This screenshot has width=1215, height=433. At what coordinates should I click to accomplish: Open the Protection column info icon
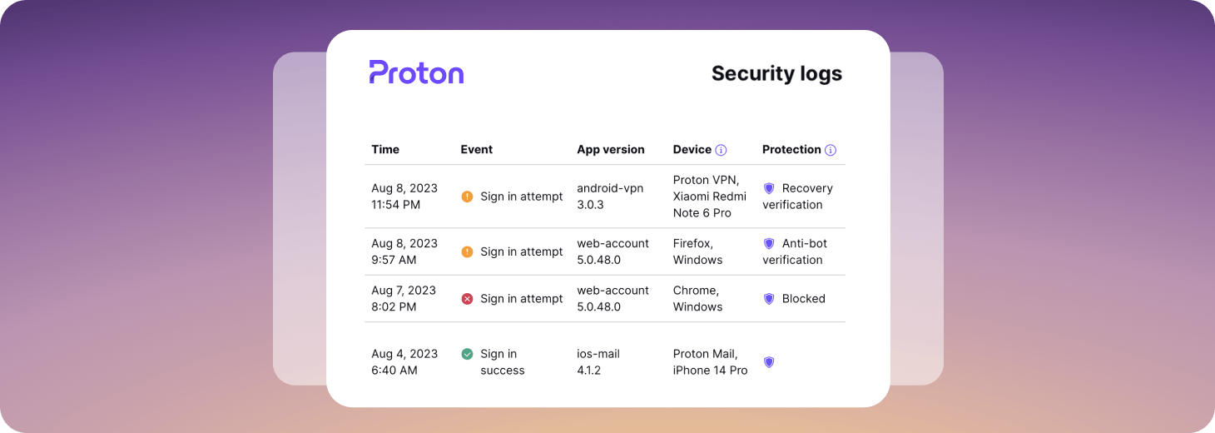point(831,150)
